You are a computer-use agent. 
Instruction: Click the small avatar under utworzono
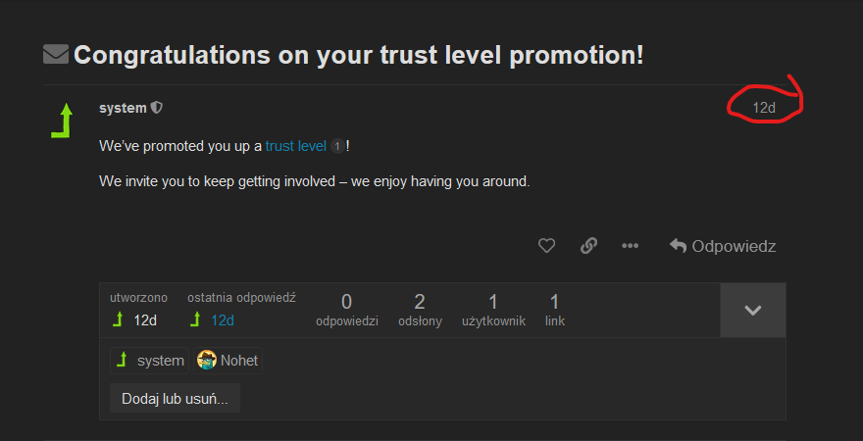(x=119, y=319)
